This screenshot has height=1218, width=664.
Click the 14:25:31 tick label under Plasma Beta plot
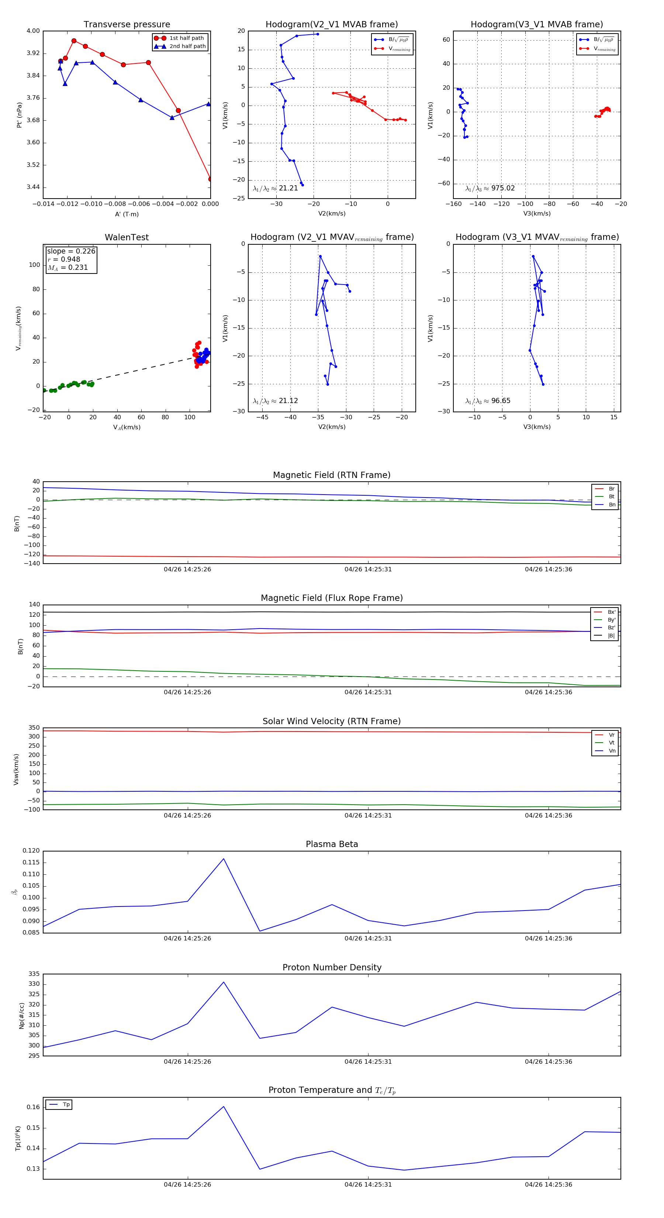pyautogui.click(x=368, y=939)
